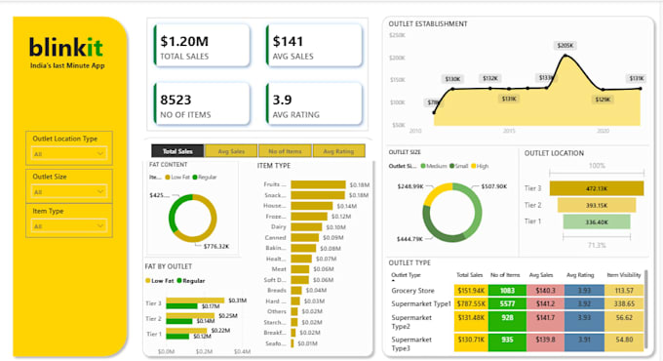Click the $776.32K Low Fat donut label
The image size is (663, 361).
[x=216, y=246]
